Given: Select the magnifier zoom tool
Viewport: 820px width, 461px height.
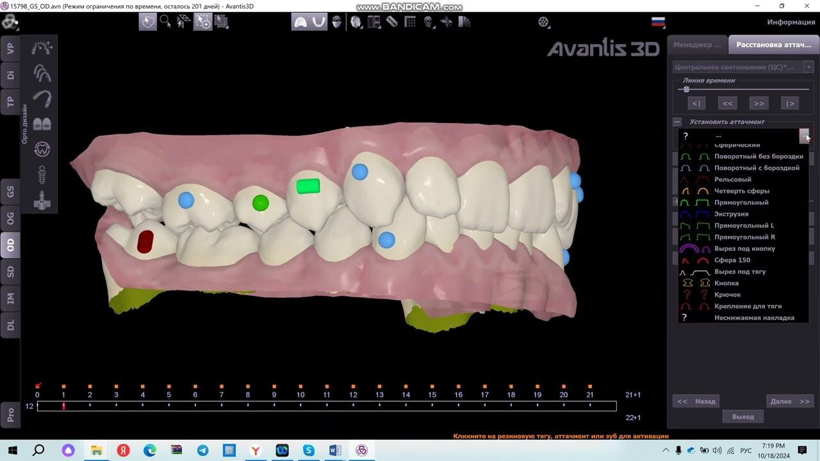Looking at the screenshot, I should [165, 22].
